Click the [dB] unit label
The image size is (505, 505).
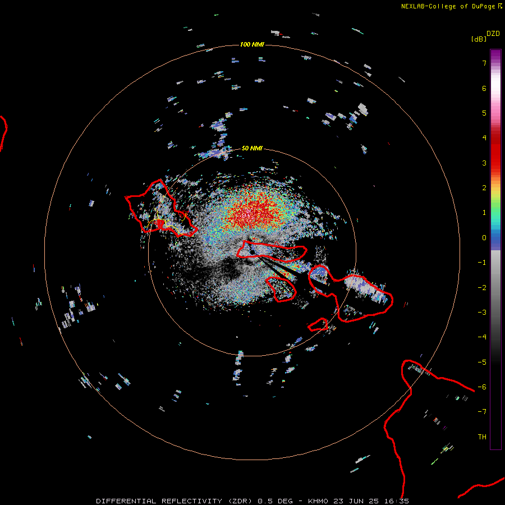479,39
